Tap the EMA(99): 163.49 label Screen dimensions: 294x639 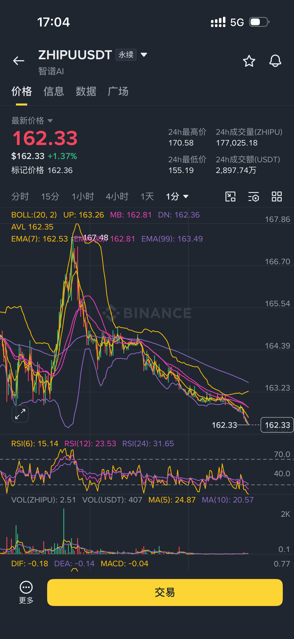point(172,239)
